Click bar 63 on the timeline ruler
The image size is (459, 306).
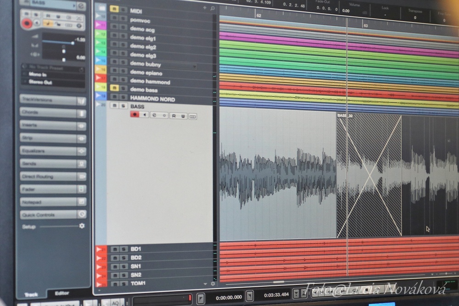pyautogui.click(x=366, y=25)
